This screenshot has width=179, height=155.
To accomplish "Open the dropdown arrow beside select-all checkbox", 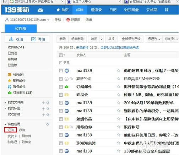I will [x=64, y=55].
